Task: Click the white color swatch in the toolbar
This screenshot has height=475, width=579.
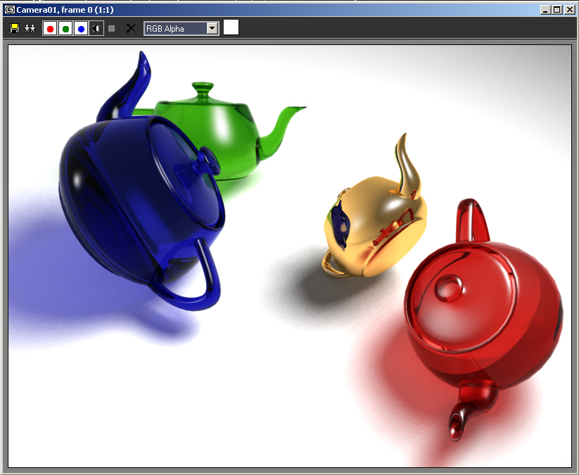Action: pyautogui.click(x=231, y=27)
